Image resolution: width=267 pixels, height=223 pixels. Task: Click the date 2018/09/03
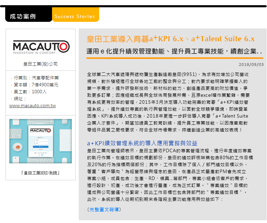click(251, 65)
